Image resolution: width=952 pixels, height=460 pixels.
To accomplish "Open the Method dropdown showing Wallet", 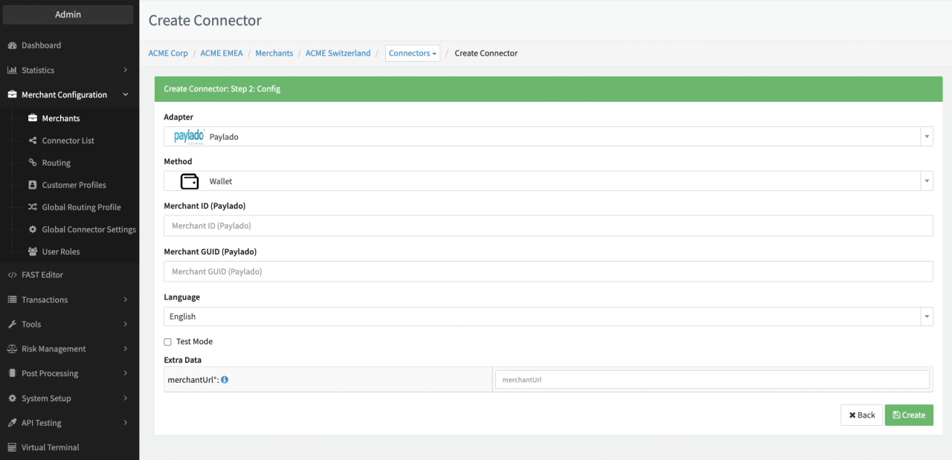I will pos(548,181).
